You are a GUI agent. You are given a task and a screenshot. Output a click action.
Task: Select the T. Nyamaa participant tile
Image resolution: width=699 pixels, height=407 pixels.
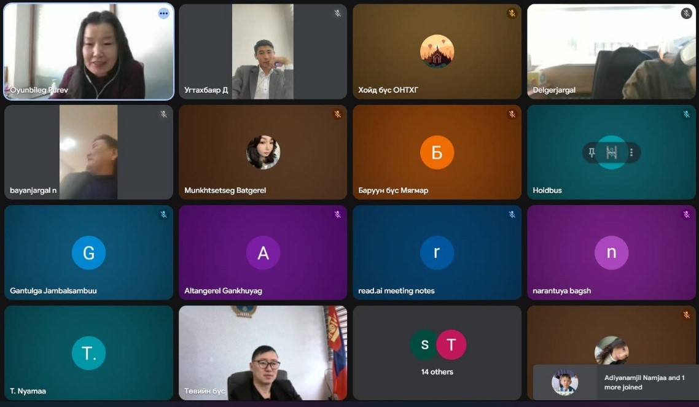[88, 353]
